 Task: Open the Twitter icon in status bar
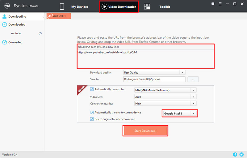pos(241,154)
